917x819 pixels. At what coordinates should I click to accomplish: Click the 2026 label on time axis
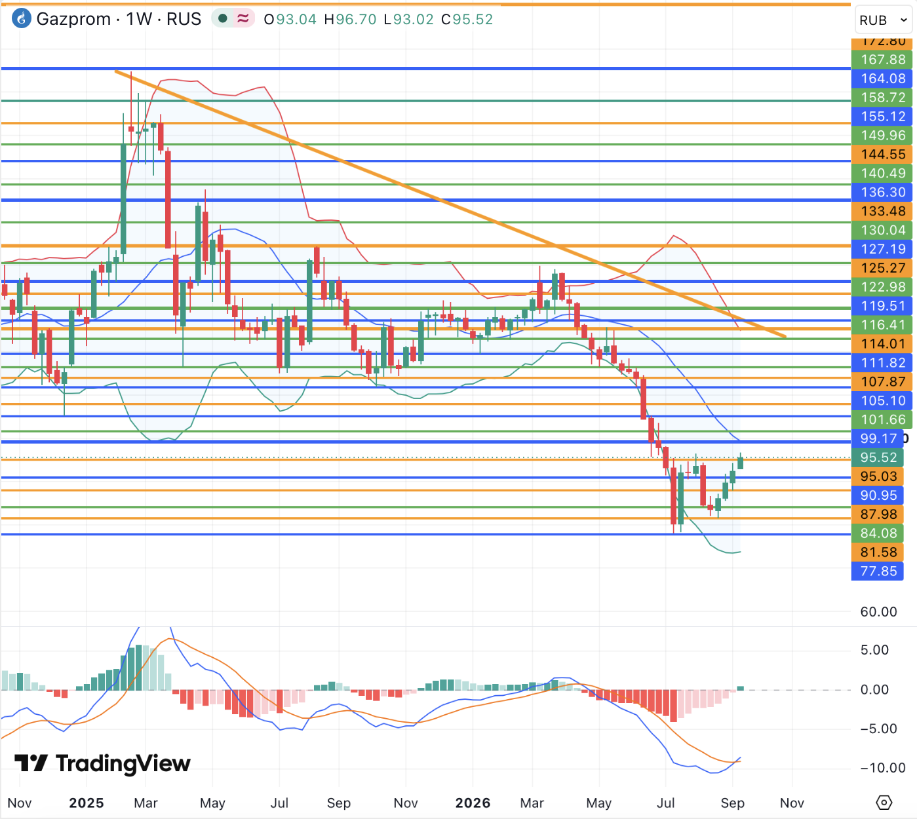coord(473,803)
